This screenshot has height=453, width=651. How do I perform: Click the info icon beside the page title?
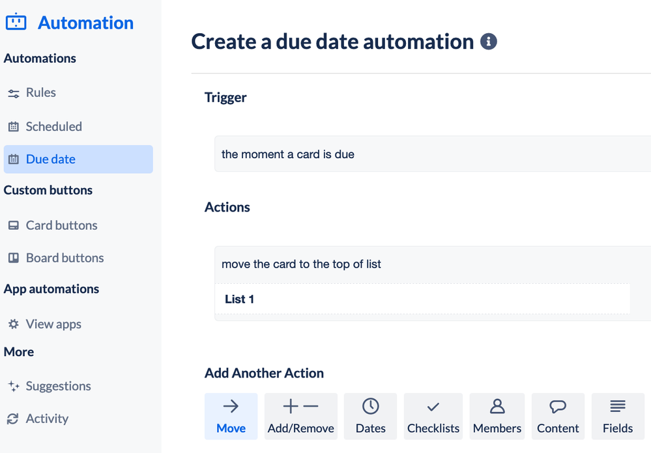pos(488,42)
